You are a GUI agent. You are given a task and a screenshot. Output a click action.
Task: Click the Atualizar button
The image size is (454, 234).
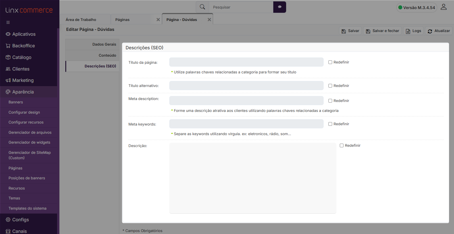[x=439, y=31]
